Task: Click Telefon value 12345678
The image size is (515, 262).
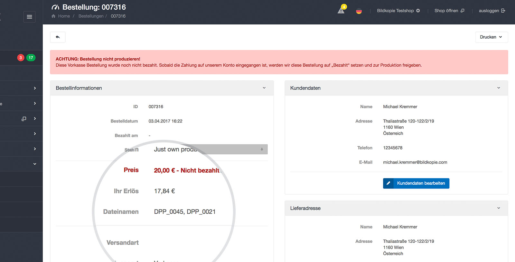Action: click(x=393, y=148)
